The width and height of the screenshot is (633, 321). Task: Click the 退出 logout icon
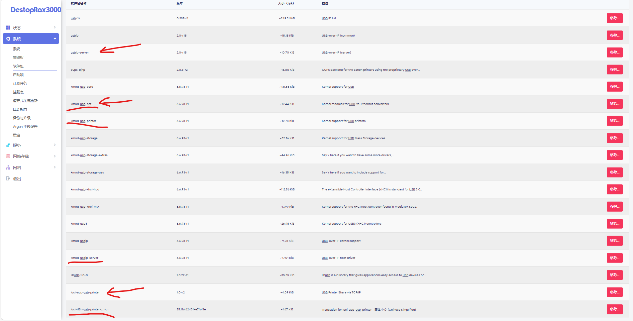pyautogui.click(x=8, y=178)
